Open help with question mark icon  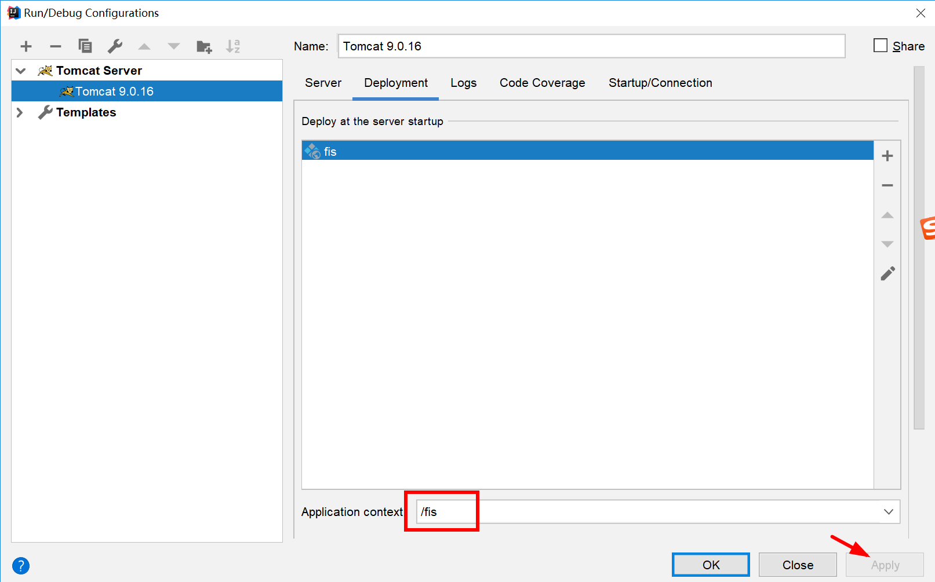(x=21, y=566)
